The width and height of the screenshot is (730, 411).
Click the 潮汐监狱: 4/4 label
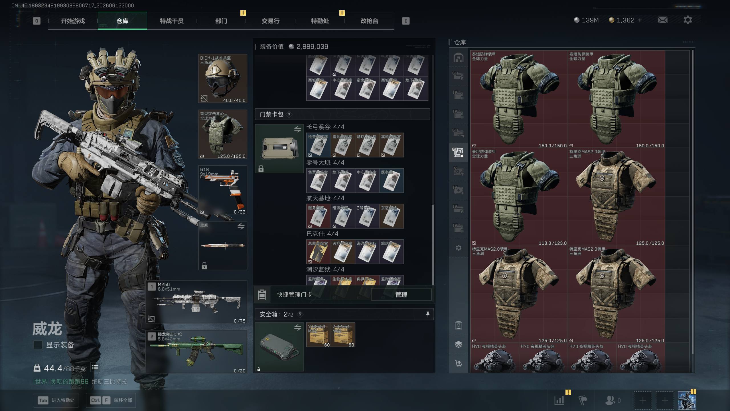click(x=325, y=269)
